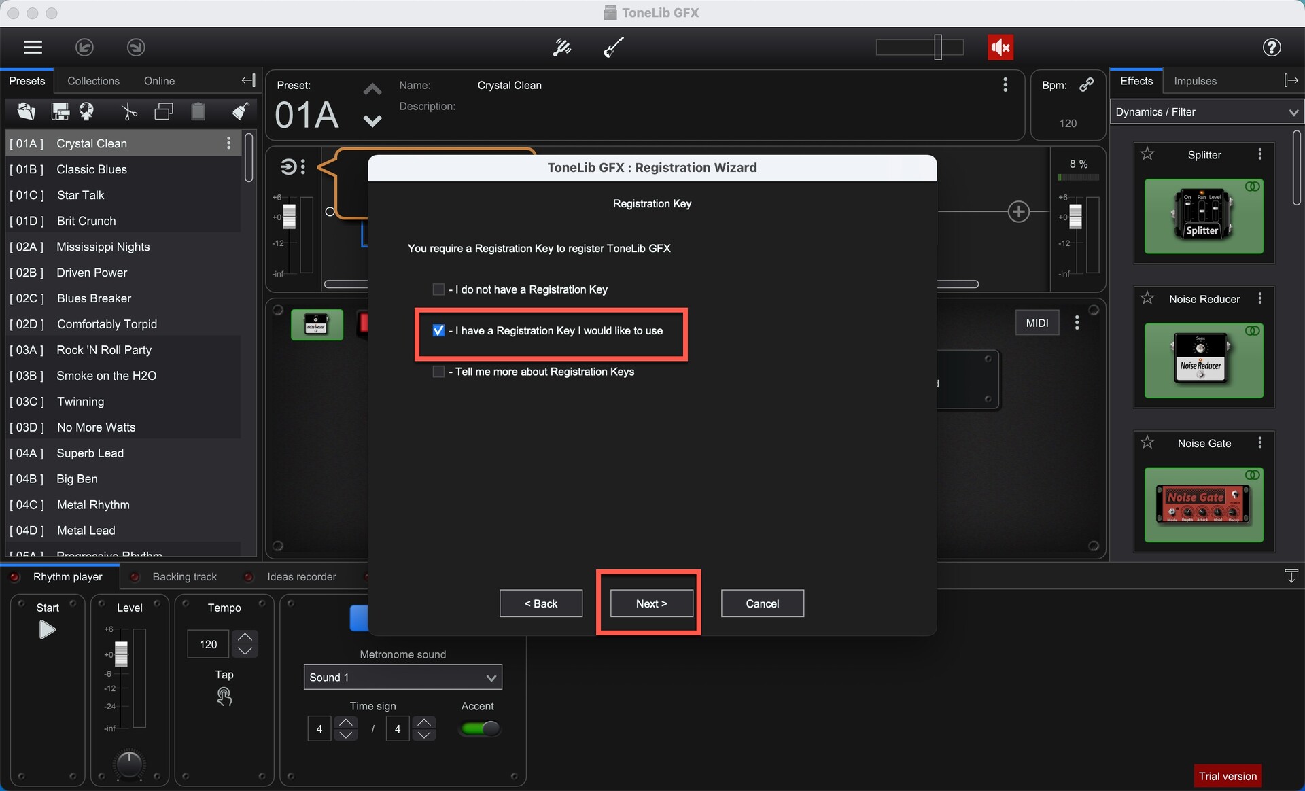Image resolution: width=1305 pixels, height=791 pixels.
Task: Click the redo arrow icon
Action: [x=136, y=47]
